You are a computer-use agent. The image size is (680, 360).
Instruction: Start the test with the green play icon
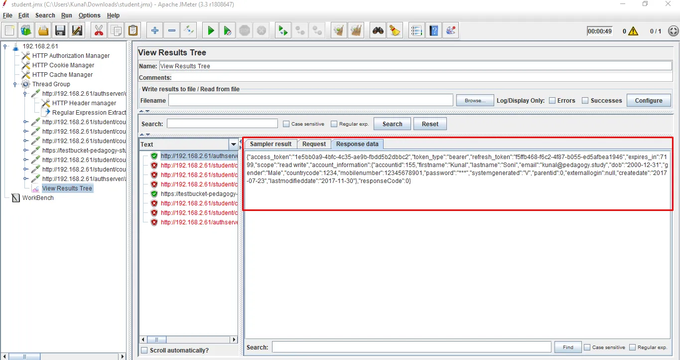(211, 30)
